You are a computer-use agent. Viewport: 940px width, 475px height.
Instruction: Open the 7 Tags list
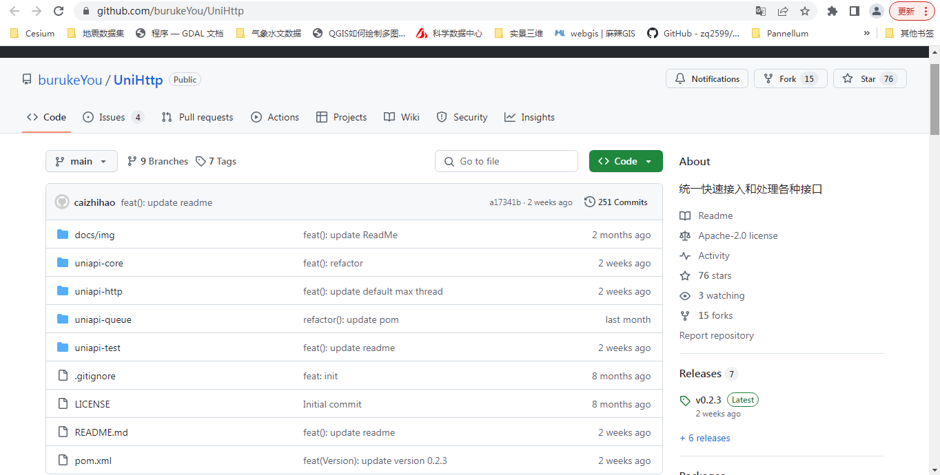point(216,161)
